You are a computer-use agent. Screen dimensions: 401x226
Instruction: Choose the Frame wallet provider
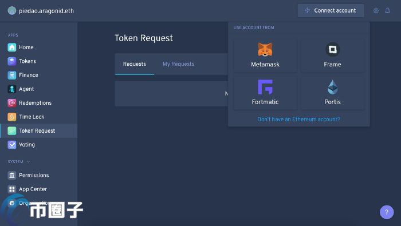(332, 55)
